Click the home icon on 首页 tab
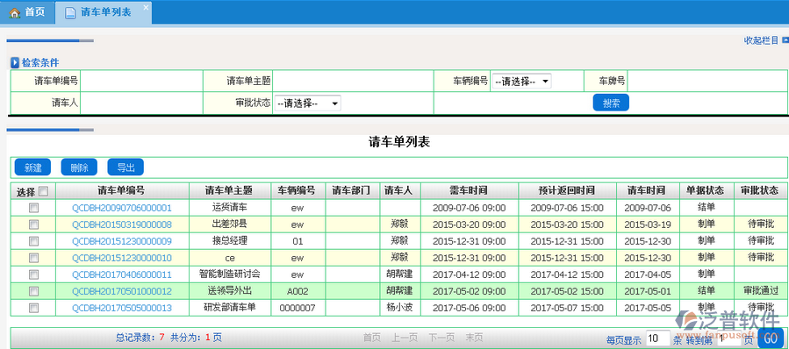The height and width of the screenshot is (349, 789). (x=15, y=12)
